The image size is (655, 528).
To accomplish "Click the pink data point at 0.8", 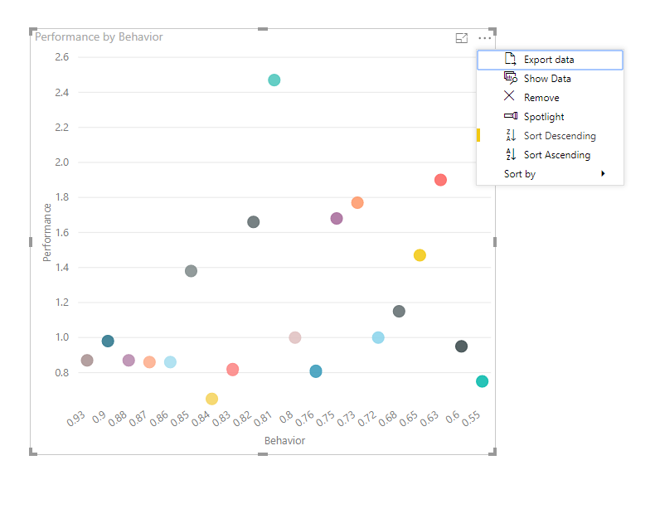I will 295,337.
